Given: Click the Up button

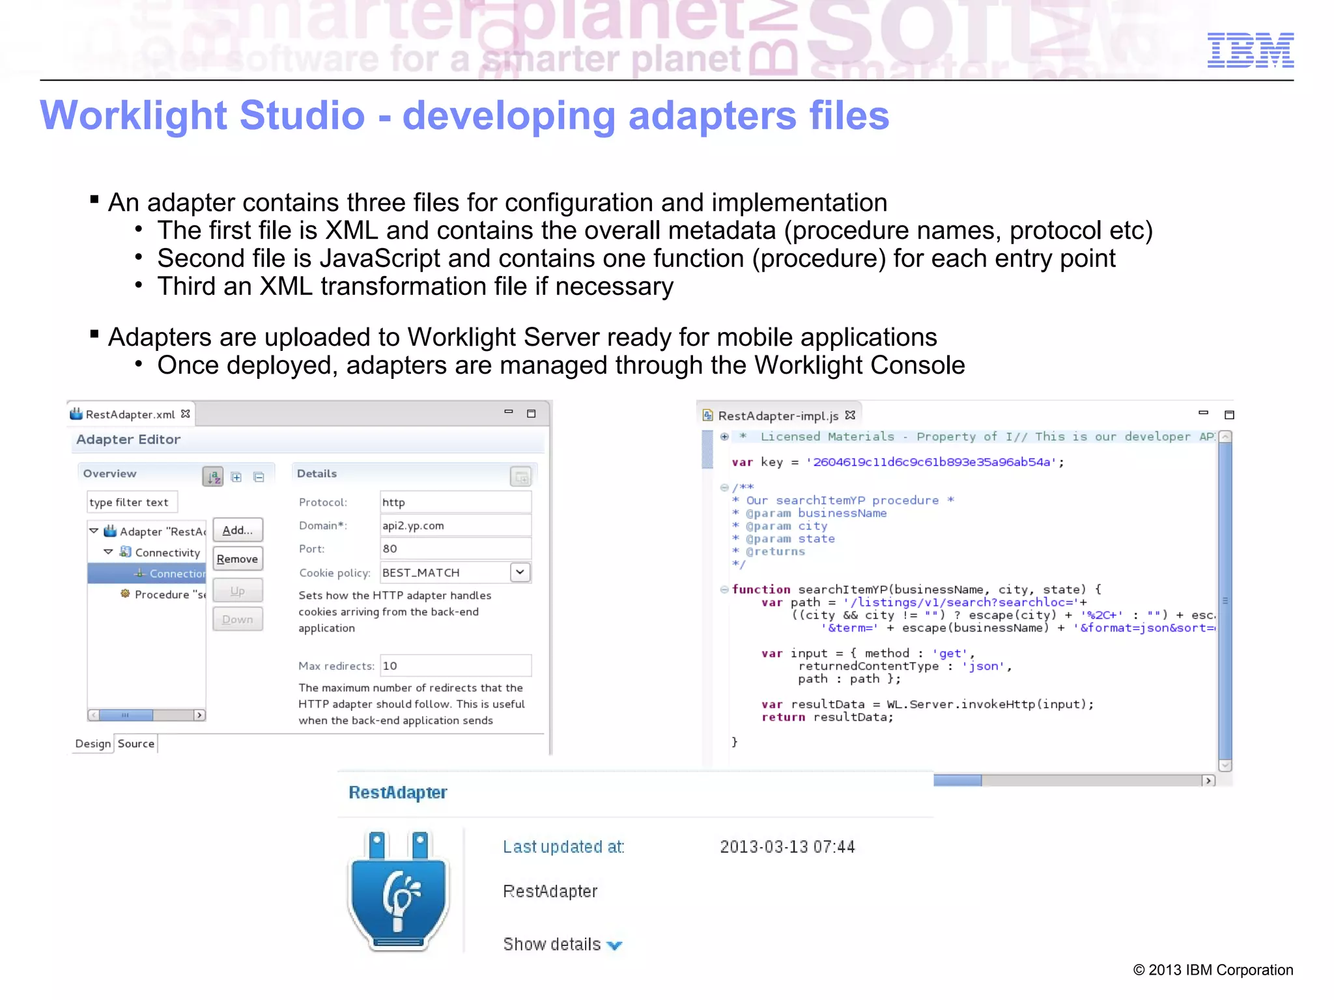Looking at the screenshot, I should tap(238, 590).
